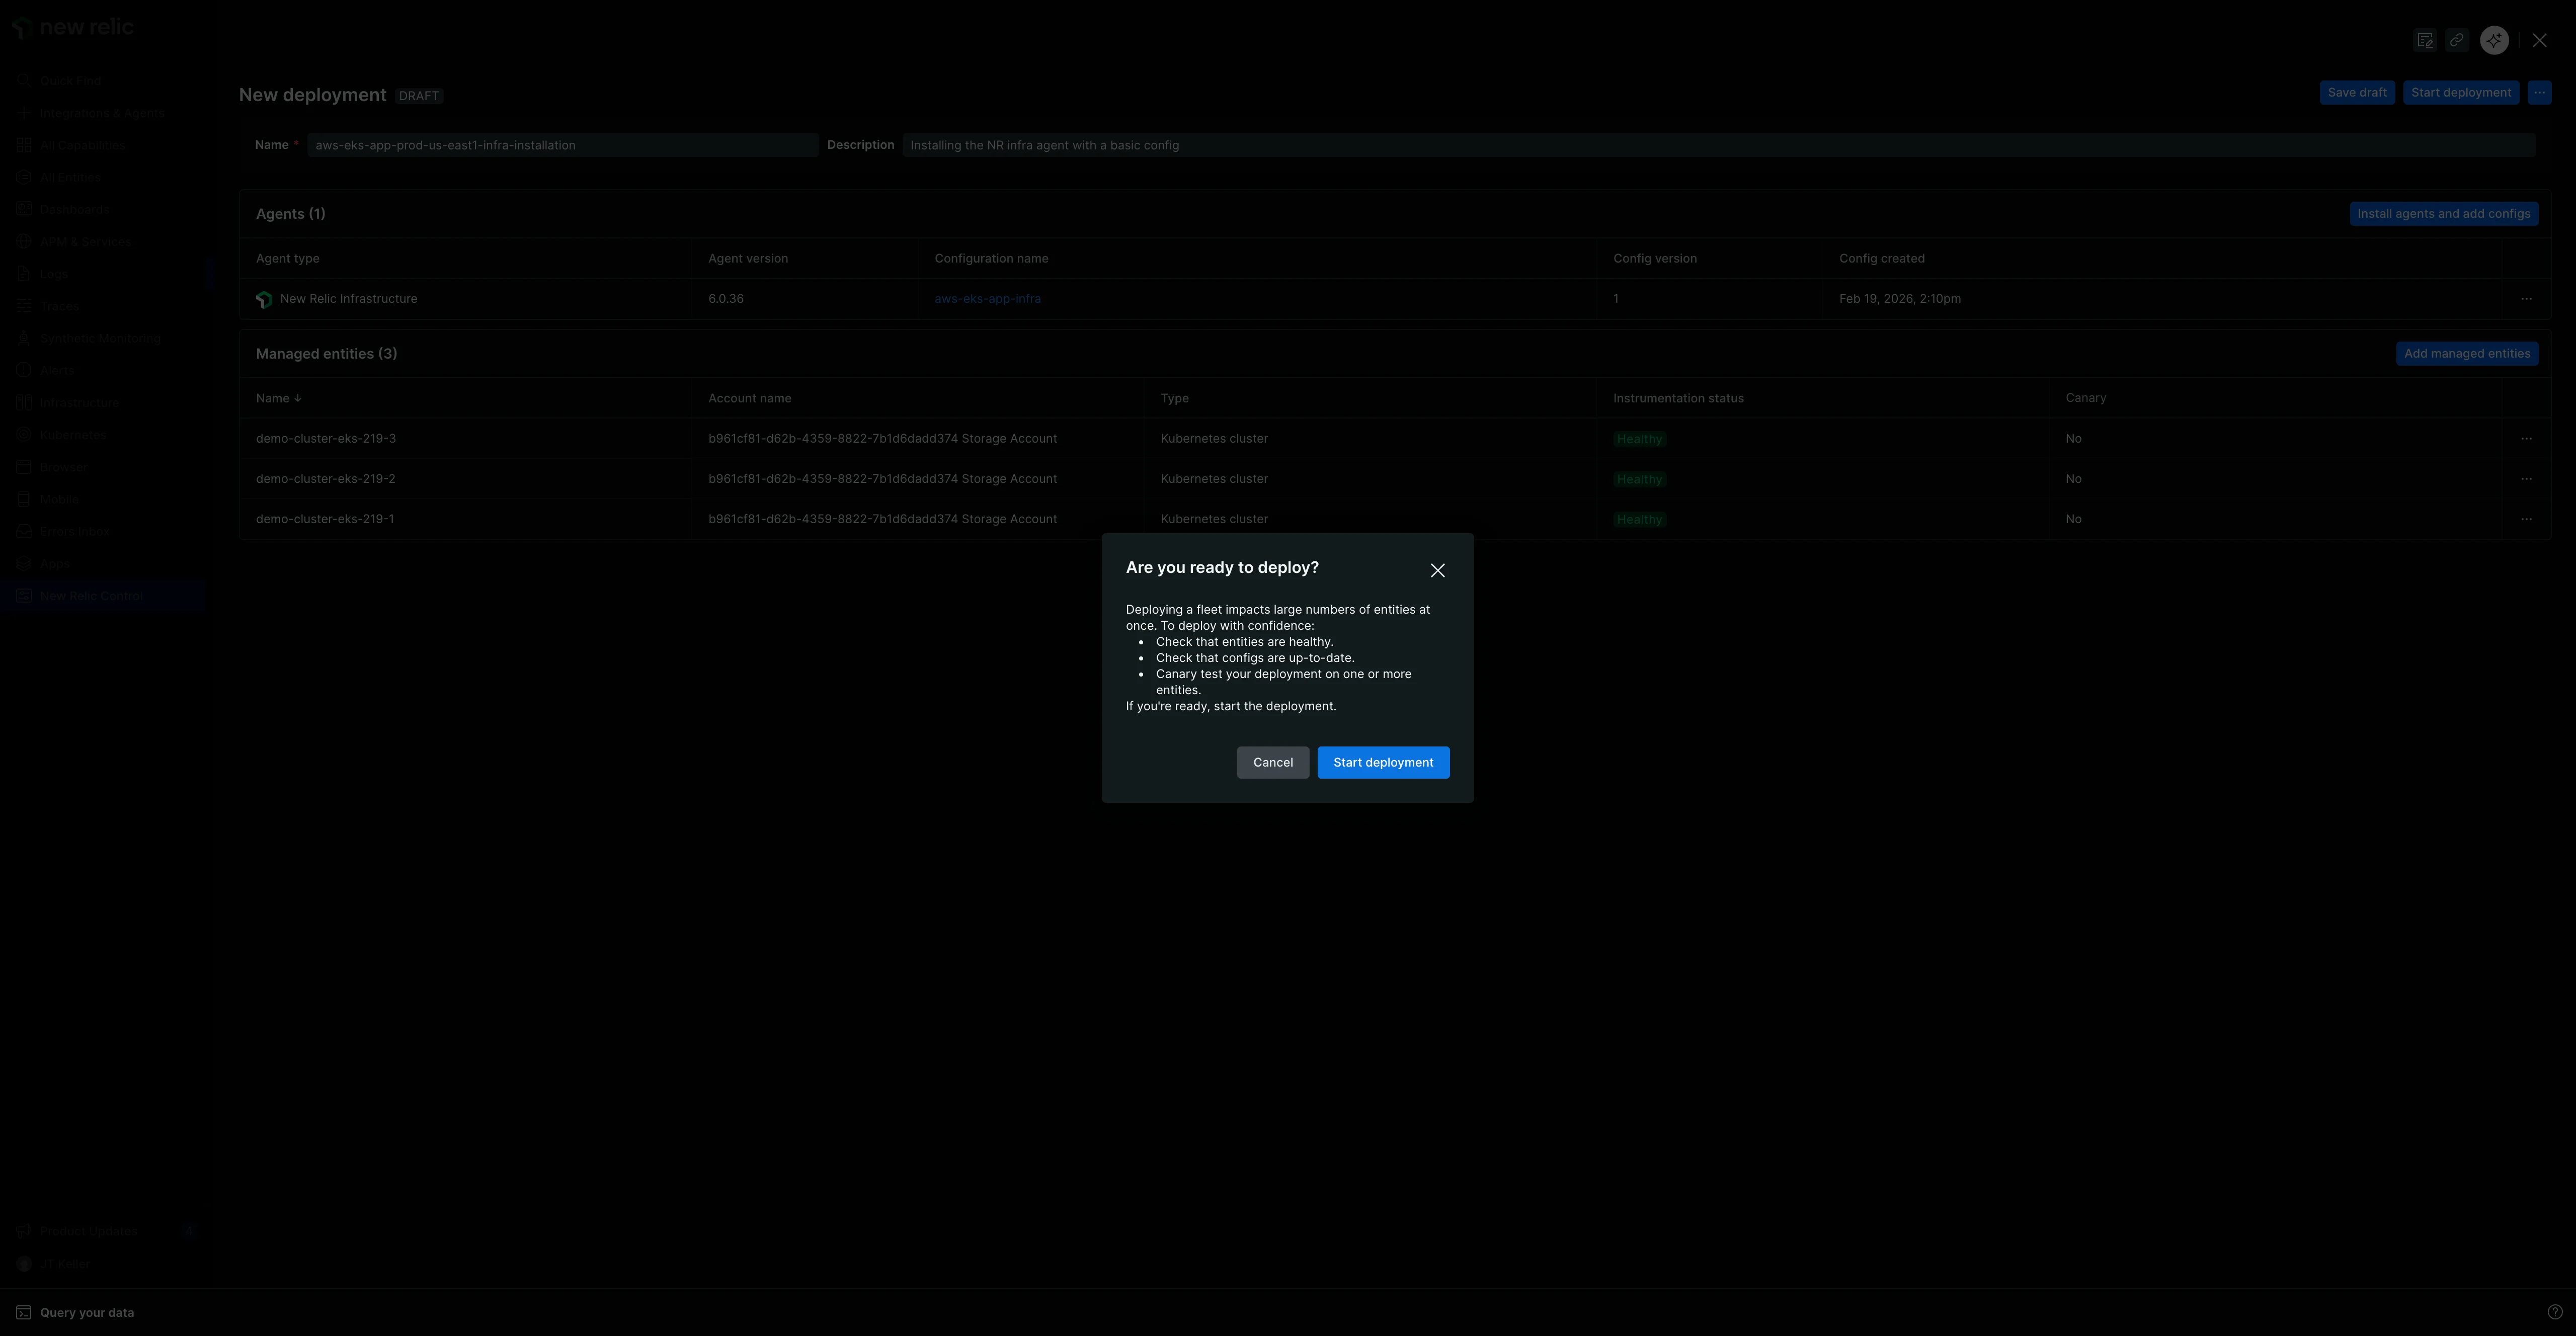The image size is (2576, 1336).
Task: Click the copy permalink chain icon
Action: point(2456,40)
